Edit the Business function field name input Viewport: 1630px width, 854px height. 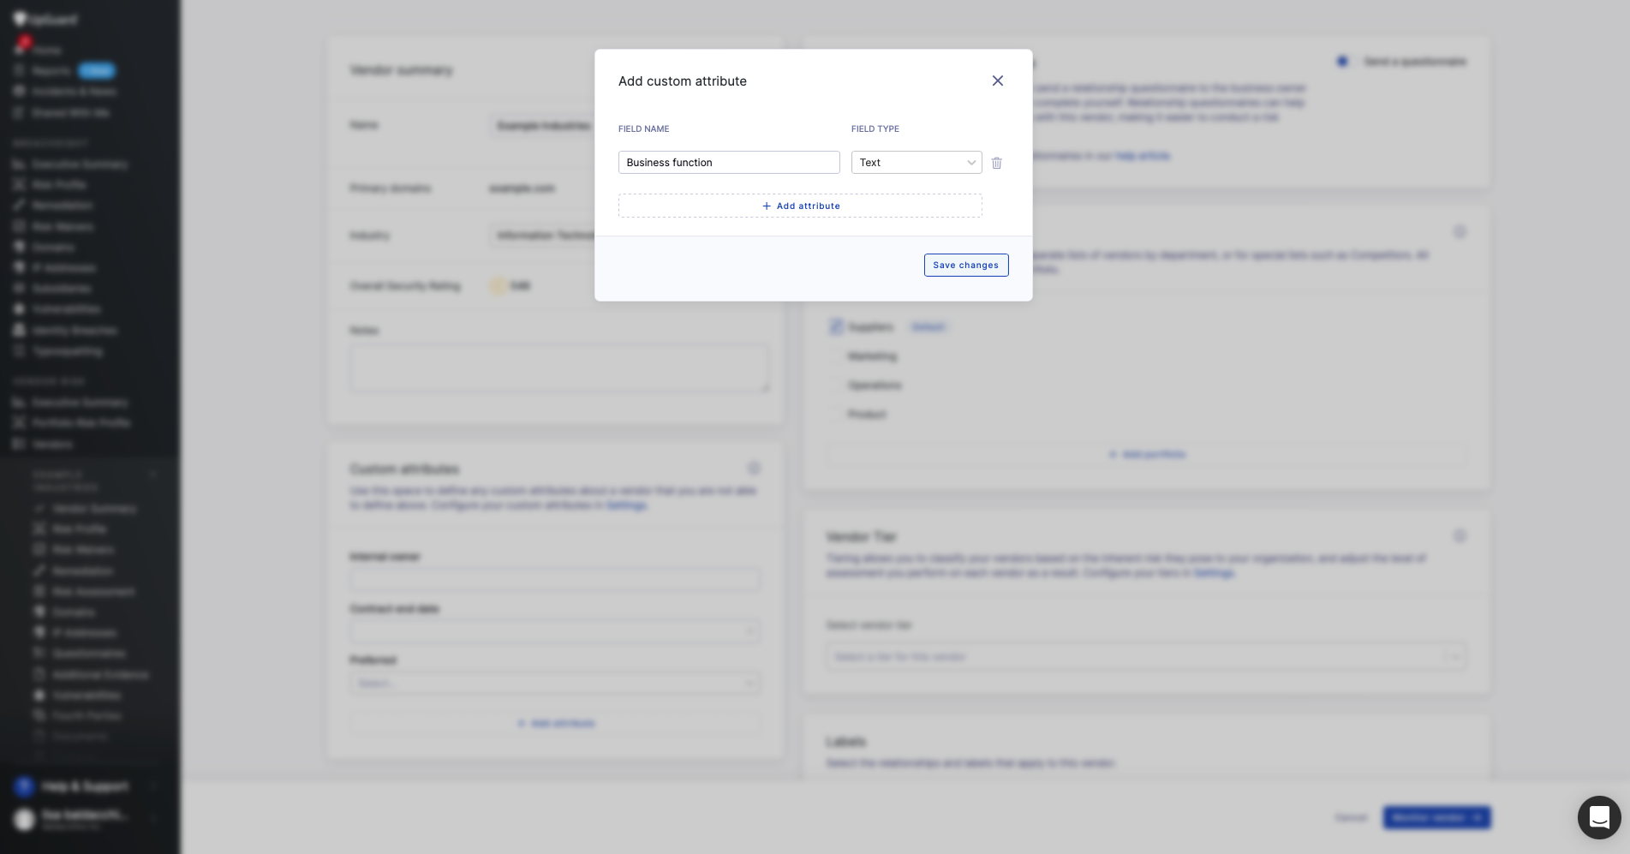tap(729, 163)
